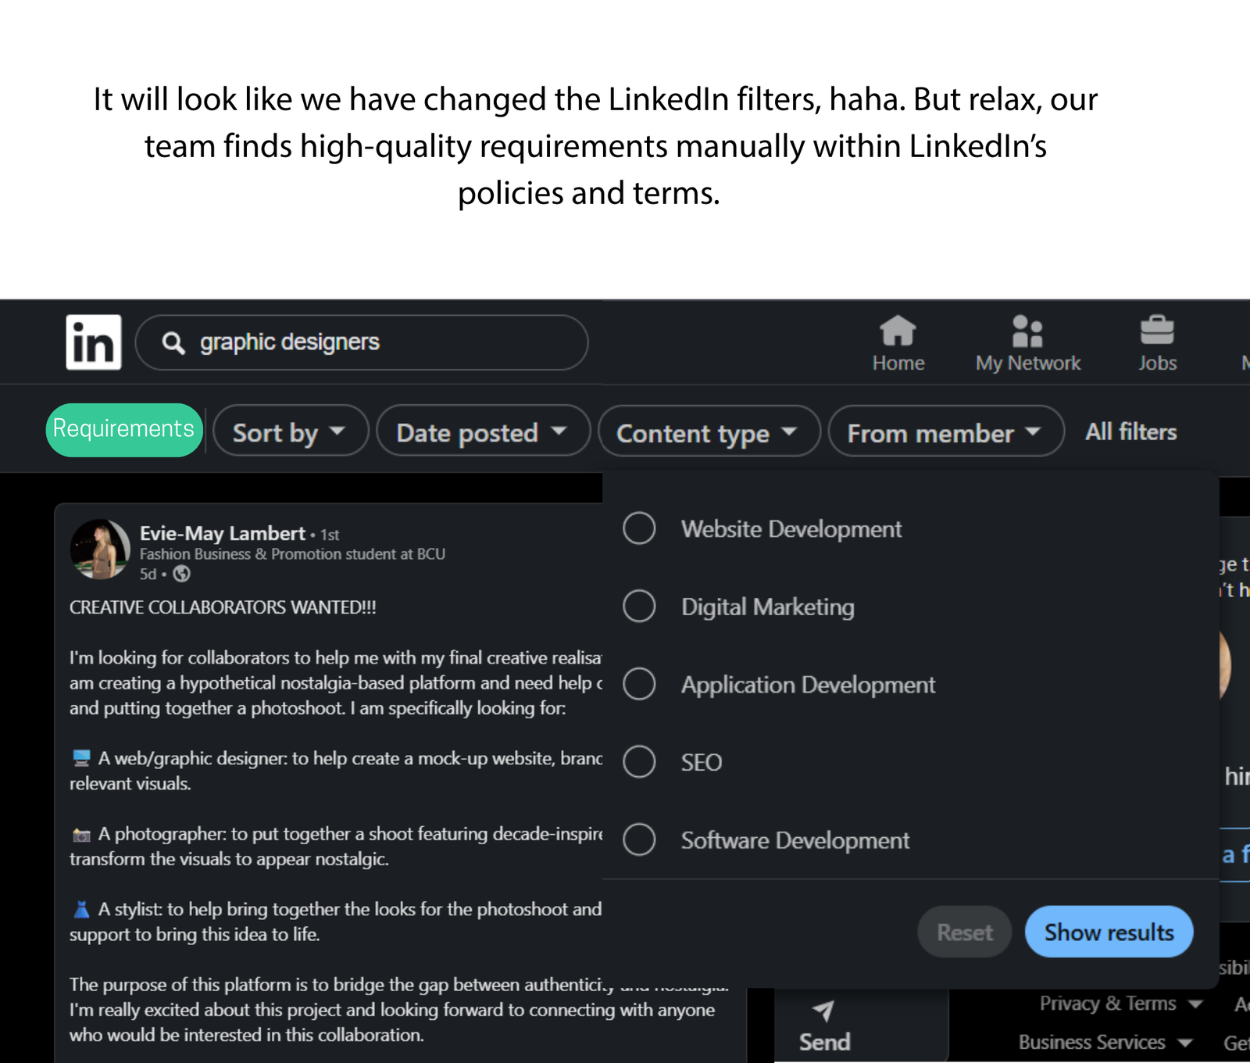Click the Send arrow icon
This screenshot has height=1063, width=1250.
823,1011
